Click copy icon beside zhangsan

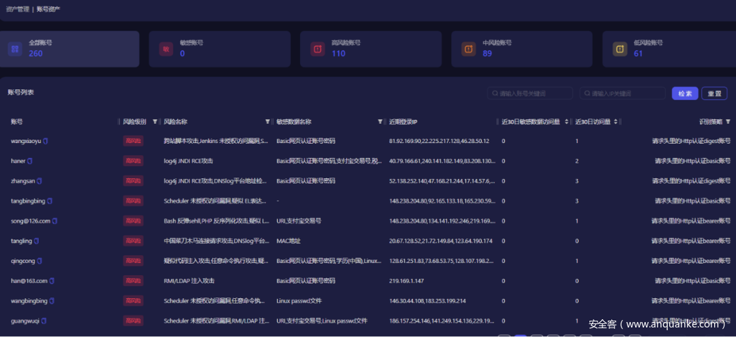(40, 181)
